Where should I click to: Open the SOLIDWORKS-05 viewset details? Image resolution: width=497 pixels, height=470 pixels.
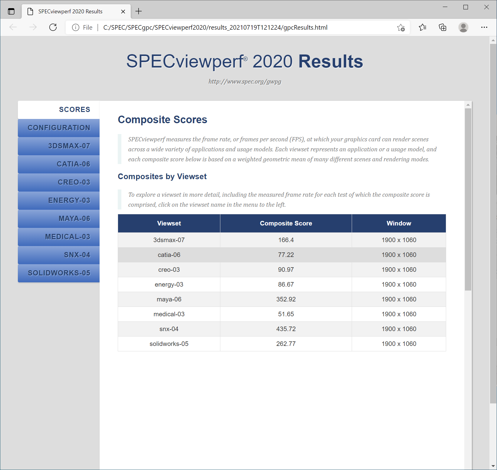click(59, 273)
